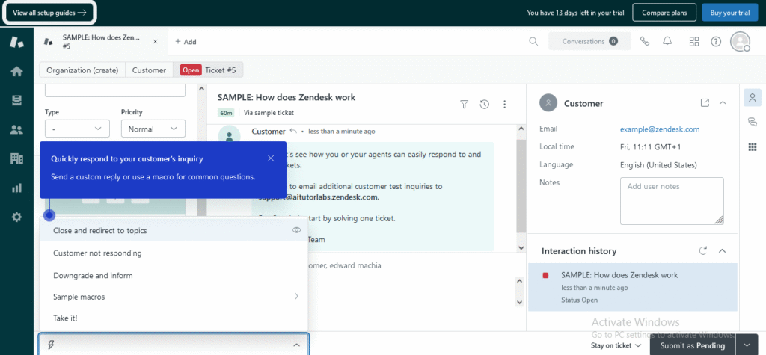Open Reporting bar chart icon
Image resolution: width=766 pixels, height=355 pixels.
(16, 188)
